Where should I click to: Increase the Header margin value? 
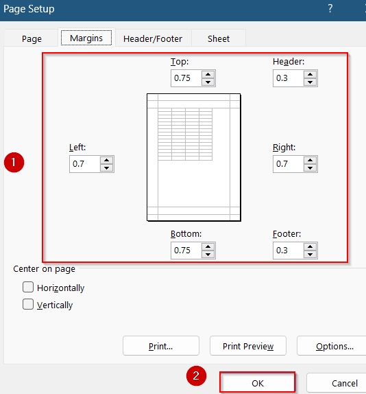click(310, 75)
